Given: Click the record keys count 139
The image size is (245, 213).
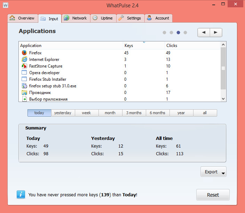Looking at the screenshot, I should (x=105, y=195).
